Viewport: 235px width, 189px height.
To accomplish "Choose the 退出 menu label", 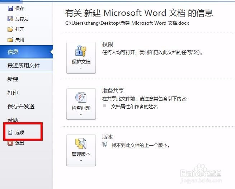I will (20, 143).
